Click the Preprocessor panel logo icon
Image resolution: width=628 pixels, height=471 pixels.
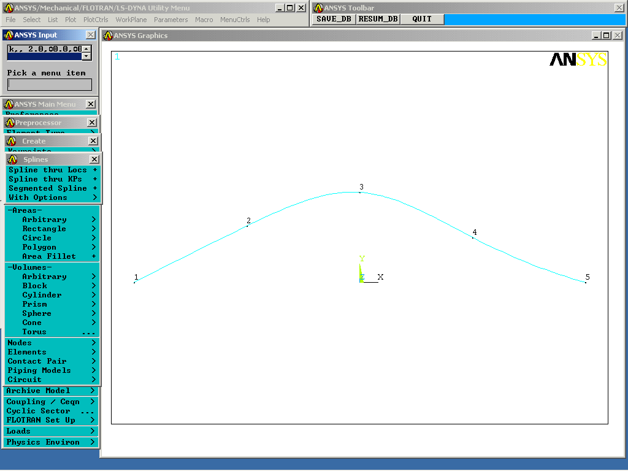point(10,123)
